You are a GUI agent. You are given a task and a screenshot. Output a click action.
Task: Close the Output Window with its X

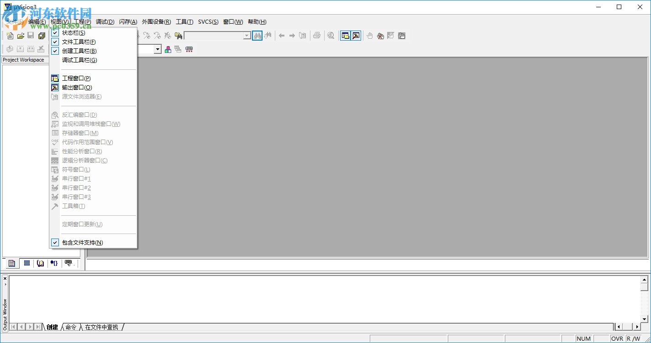click(x=5, y=279)
